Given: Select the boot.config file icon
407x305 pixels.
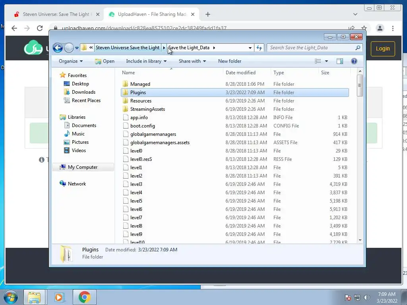Looking at the screenshot, I should [126, 126].
